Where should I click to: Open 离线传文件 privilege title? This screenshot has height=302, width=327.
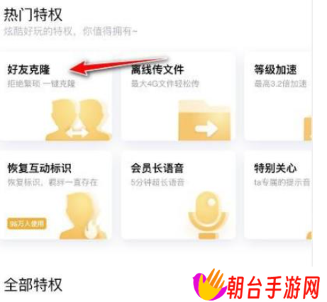coord(157,69)
